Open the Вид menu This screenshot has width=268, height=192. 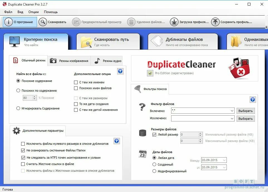point(20,12)
